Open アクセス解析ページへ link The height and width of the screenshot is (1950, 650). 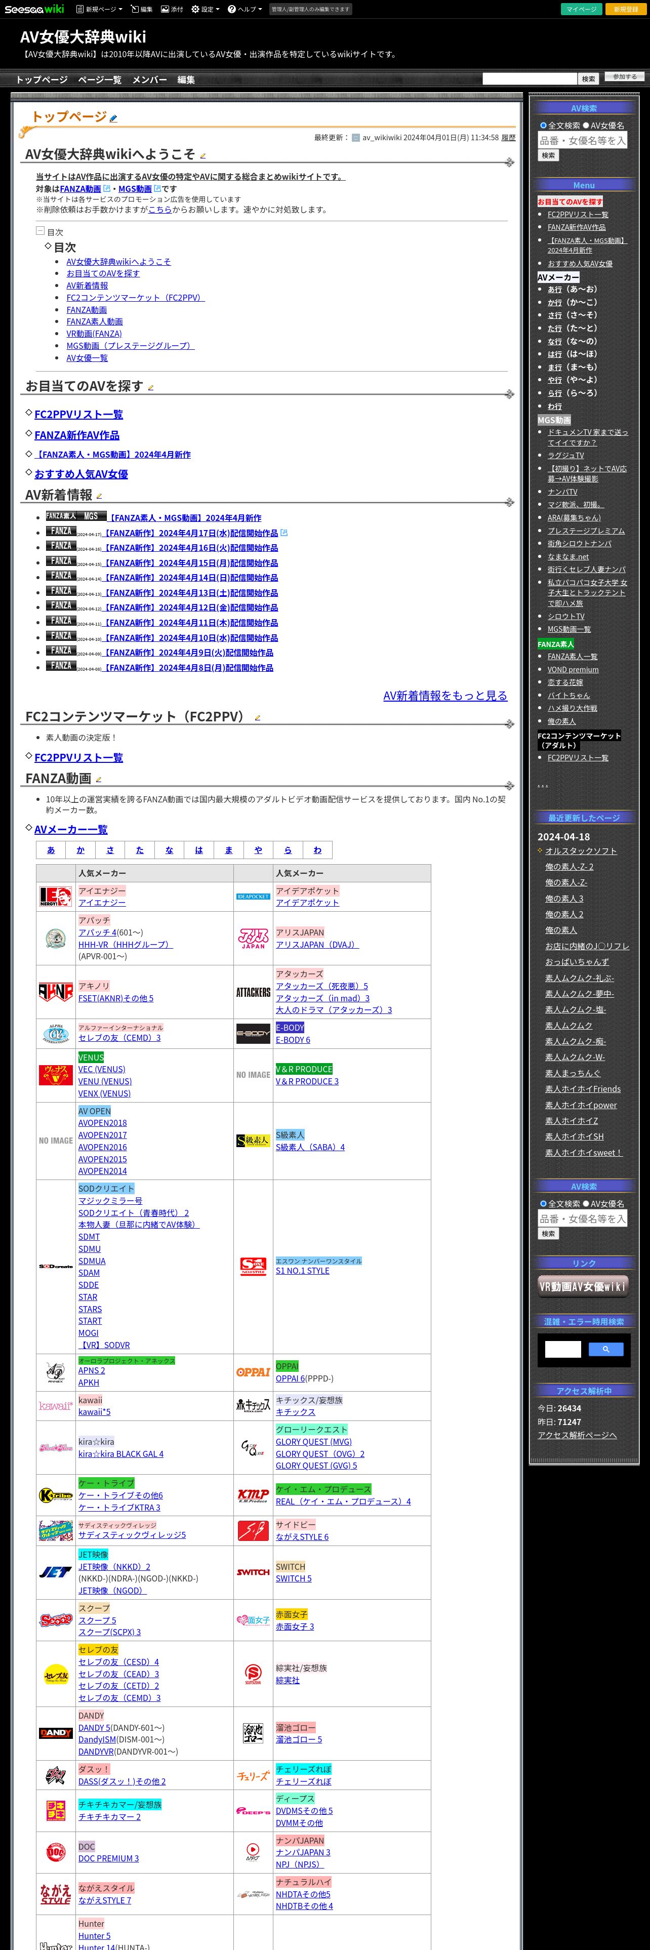coord(578,1435)
